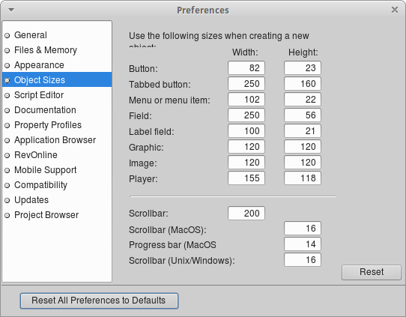Click the Width column header label
The width and height of the screenshot is (406, 317).
[245, 52]
